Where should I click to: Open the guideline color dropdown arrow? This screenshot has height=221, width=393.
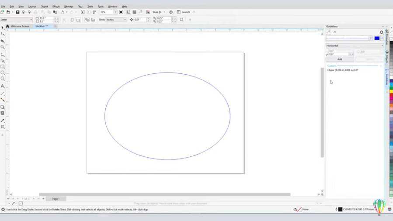[382, 38]
